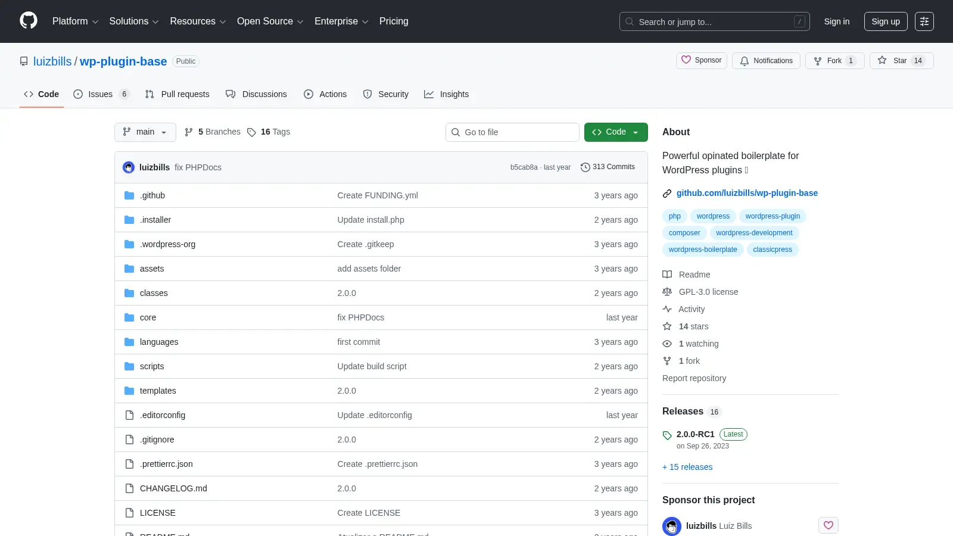Click the eye icon next to 1 watching
This screenshot has width=953, height=536.
[x=667, y=344]
